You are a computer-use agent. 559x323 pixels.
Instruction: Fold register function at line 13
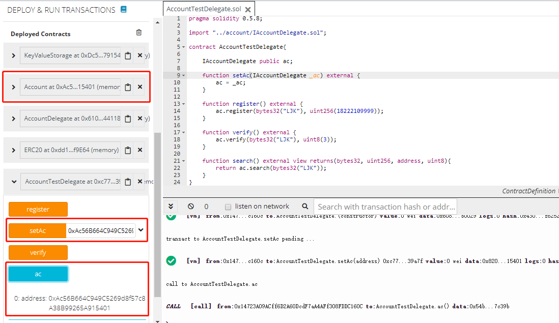coord(184,104)
